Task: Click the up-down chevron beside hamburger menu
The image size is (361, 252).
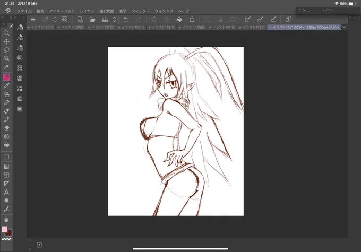Action: click(55, 19)
